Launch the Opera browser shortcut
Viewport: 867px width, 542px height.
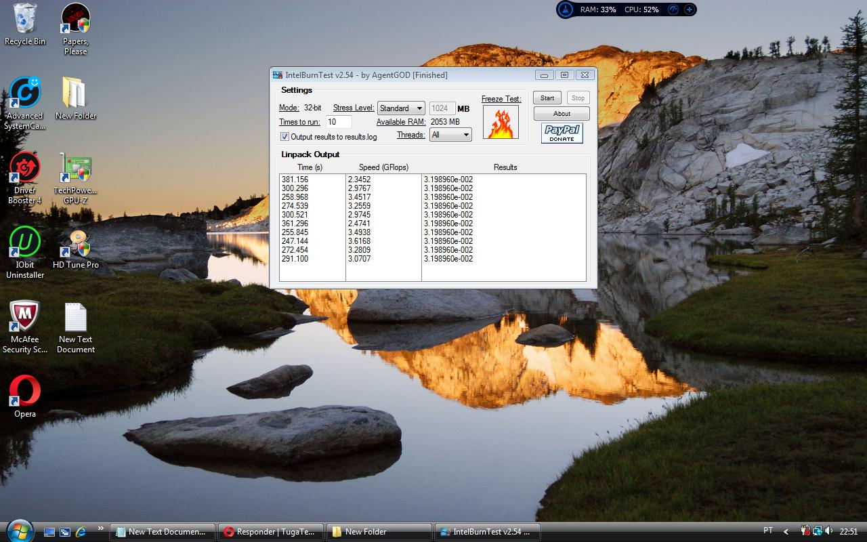pyautogui.click(x=25, y=392)
